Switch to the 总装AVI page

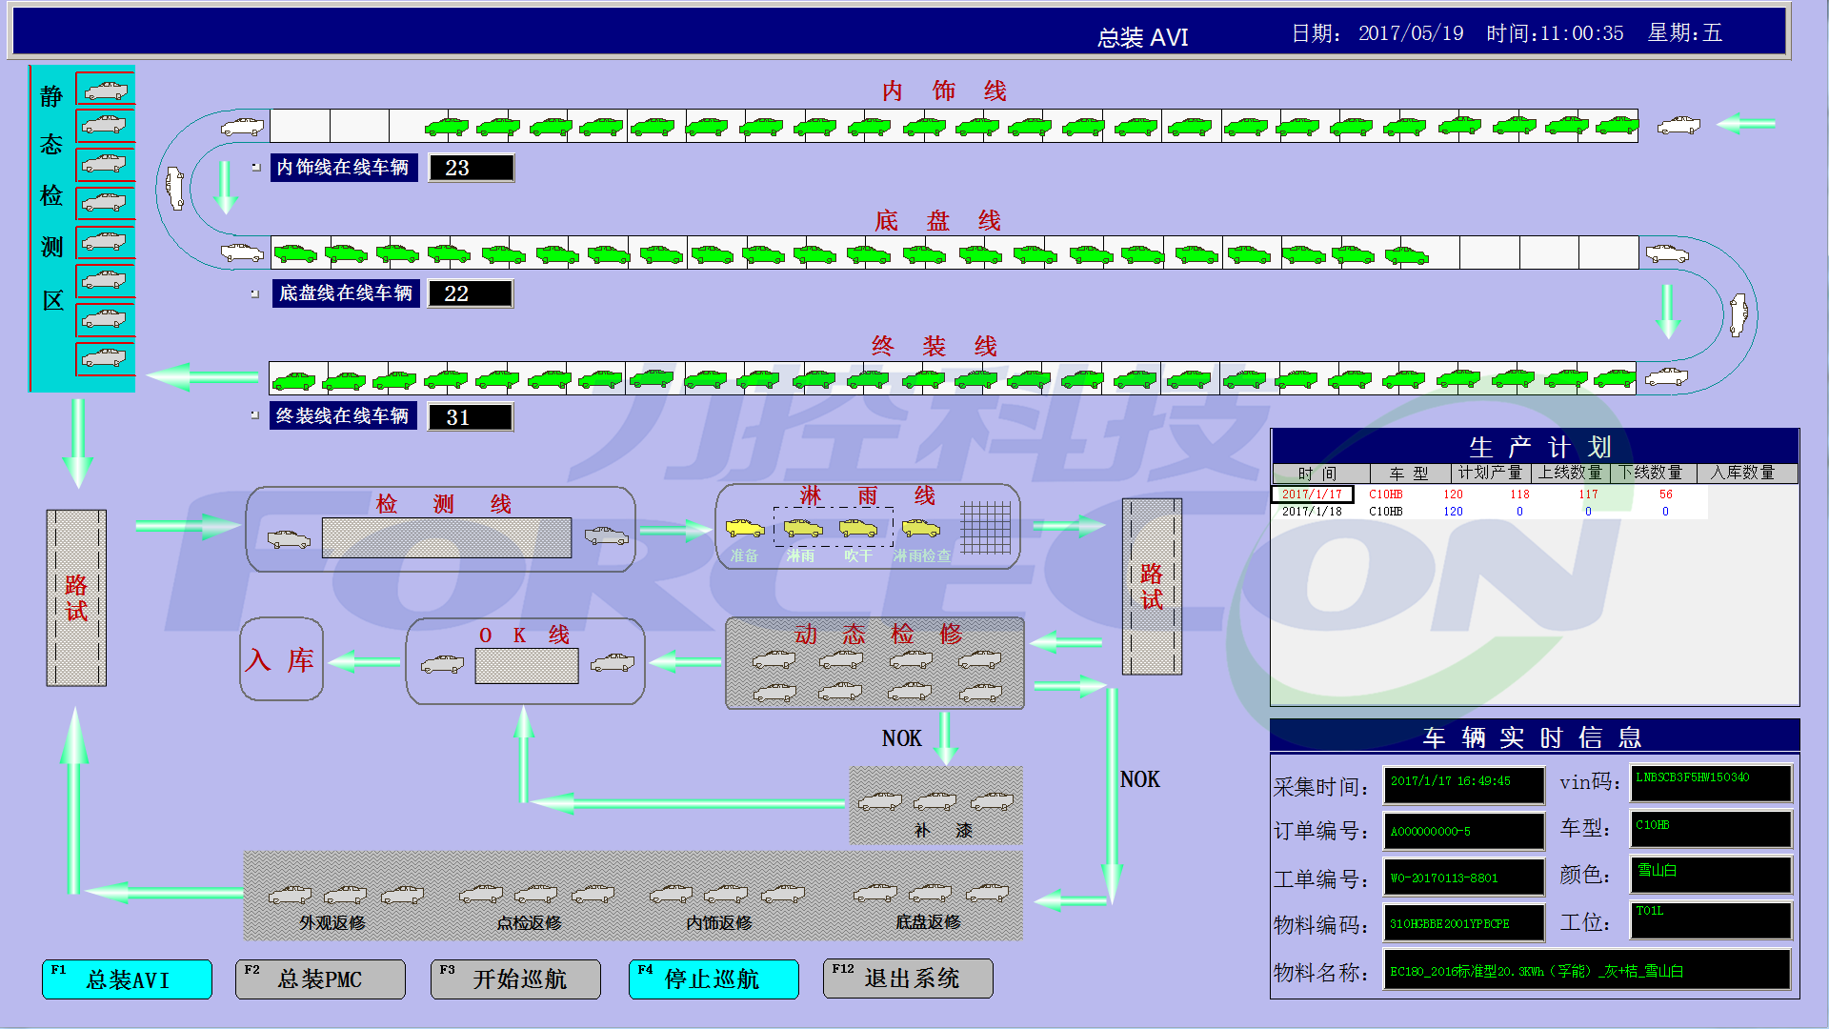pos(127,979)
